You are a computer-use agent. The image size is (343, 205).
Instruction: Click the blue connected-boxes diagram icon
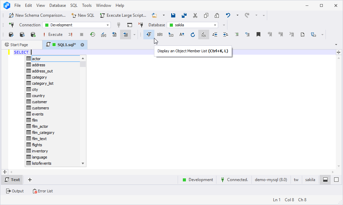pos(314,35)
